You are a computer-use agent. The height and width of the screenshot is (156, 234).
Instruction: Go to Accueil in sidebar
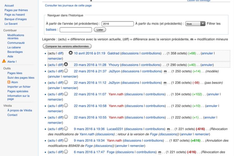click(x=9, y=6)
